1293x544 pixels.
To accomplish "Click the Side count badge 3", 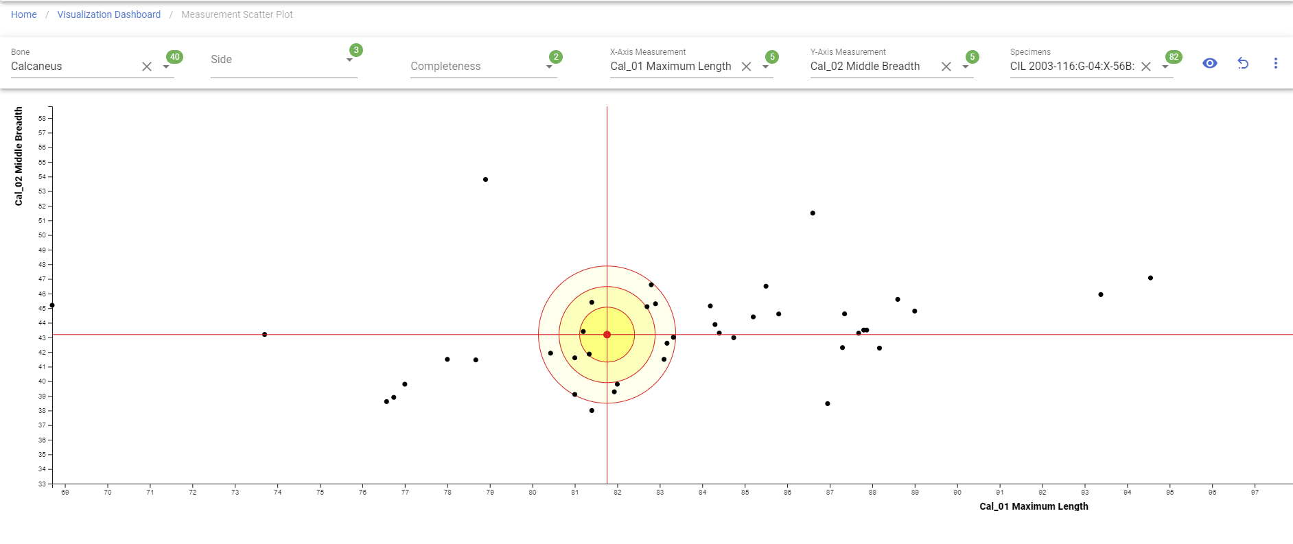I will tap(356, 50).
